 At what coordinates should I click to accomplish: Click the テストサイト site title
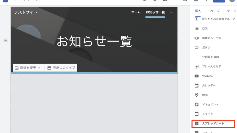[25, 12]
